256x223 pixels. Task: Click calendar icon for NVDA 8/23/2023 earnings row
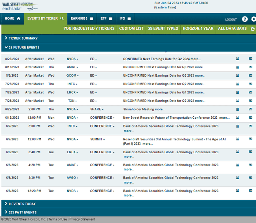click(x=237, y=59)
